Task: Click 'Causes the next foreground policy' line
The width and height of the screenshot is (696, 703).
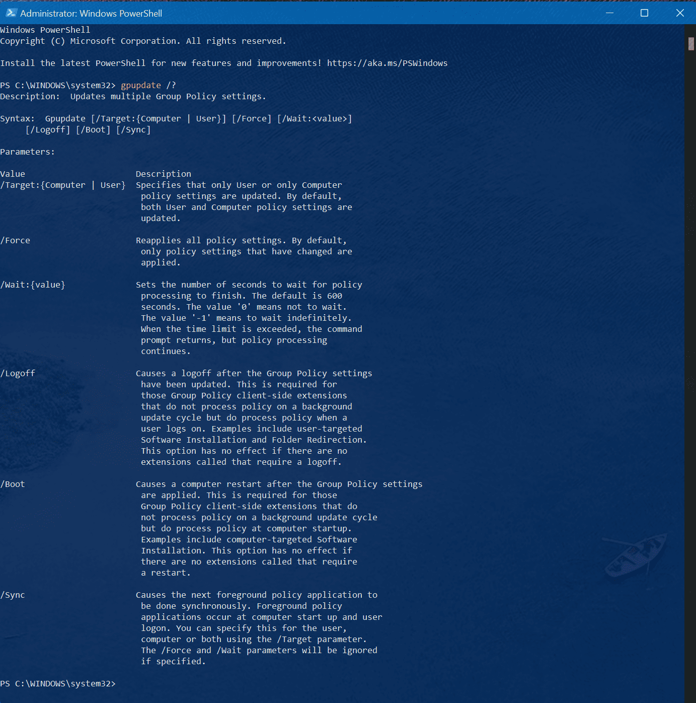Action: pos(257,595)
